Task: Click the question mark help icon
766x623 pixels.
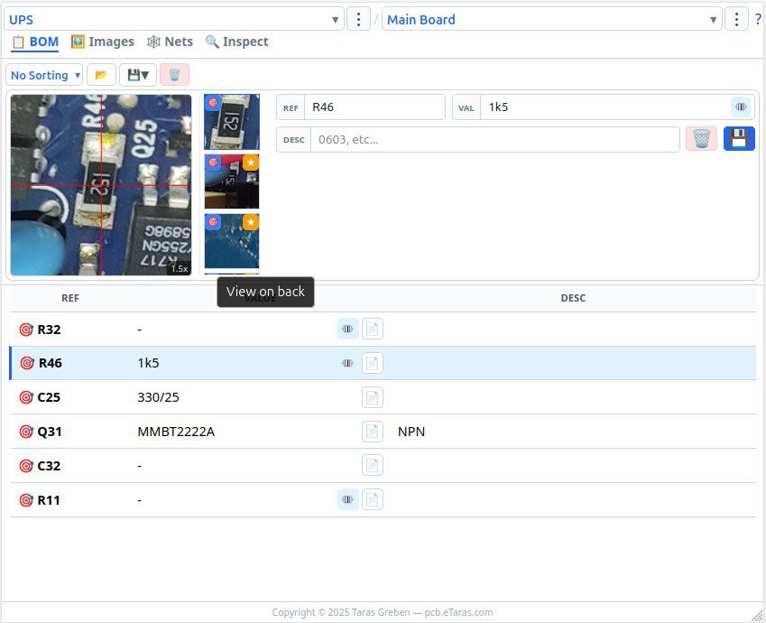Action: [x=758, y=19]
